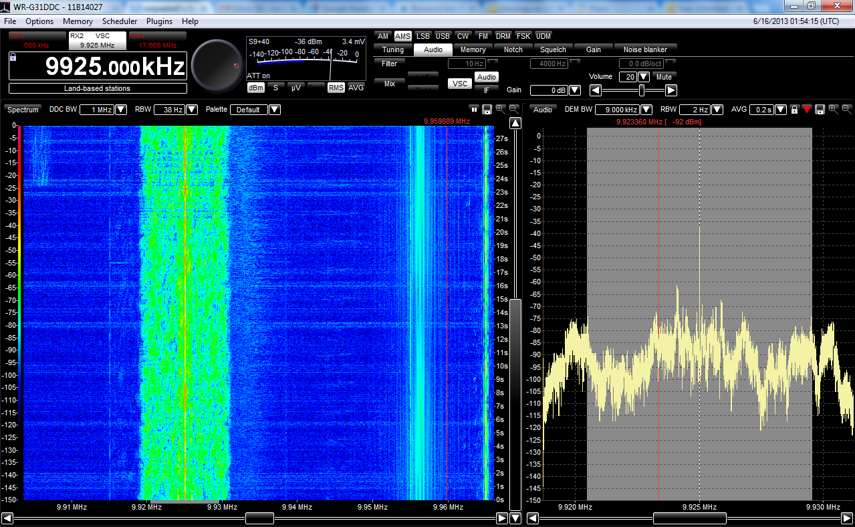Click the Mix button
Image resolution: width=855 pixels, height=527 pixels.
coord(390,84)
